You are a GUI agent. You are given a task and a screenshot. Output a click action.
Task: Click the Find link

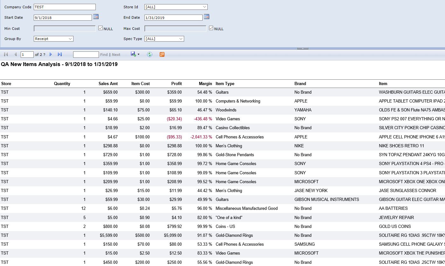[x=104, y=55]
